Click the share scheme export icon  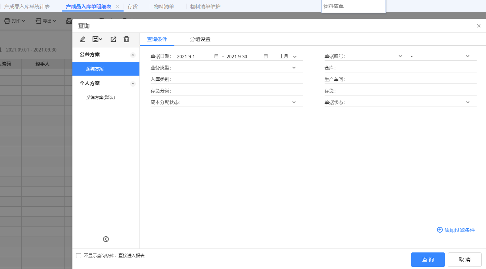point(113,39)
